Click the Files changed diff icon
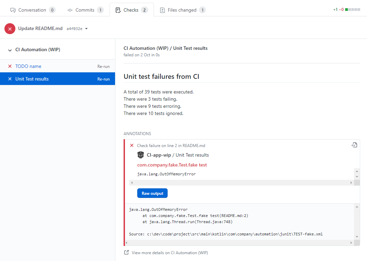 (163, 10)
